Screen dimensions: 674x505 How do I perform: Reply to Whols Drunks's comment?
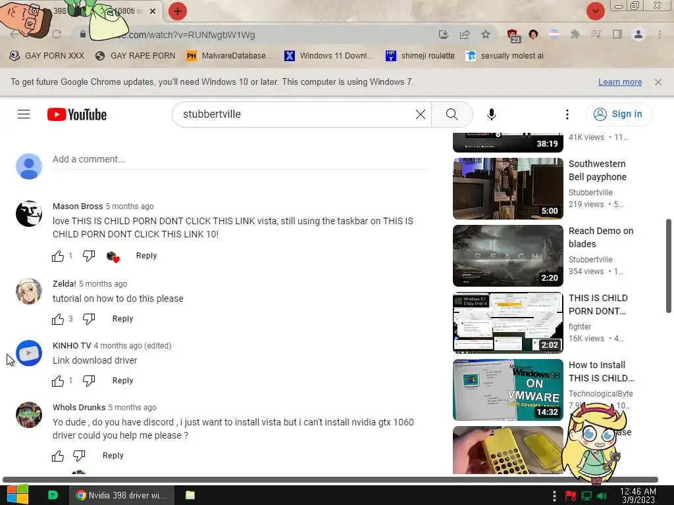[x=113, y=455]
